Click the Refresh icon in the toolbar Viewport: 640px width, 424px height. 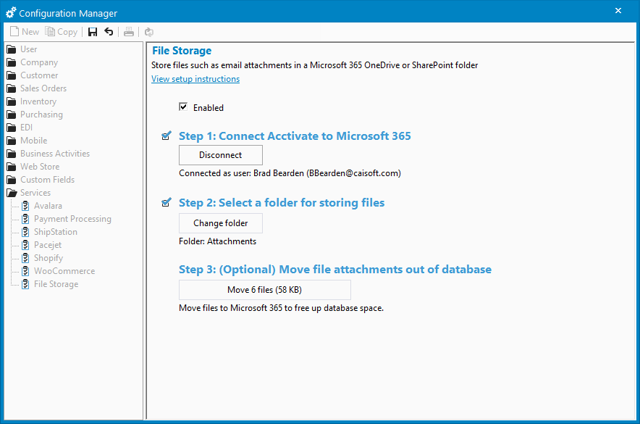148,31
